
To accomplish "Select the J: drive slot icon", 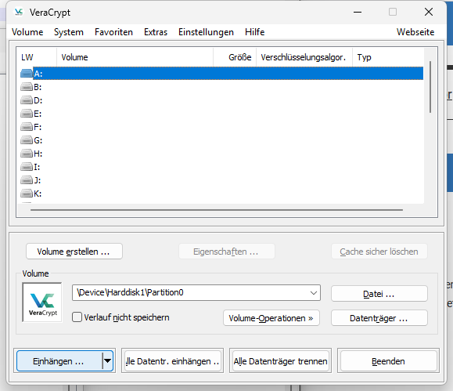I will click(x=27, y=180).
